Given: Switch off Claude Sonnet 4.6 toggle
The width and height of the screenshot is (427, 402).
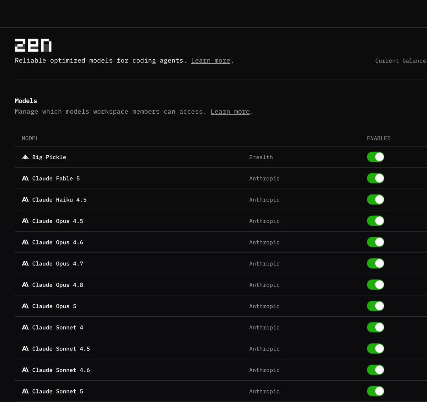Looking at the screenshot, I should click(375, 370).
